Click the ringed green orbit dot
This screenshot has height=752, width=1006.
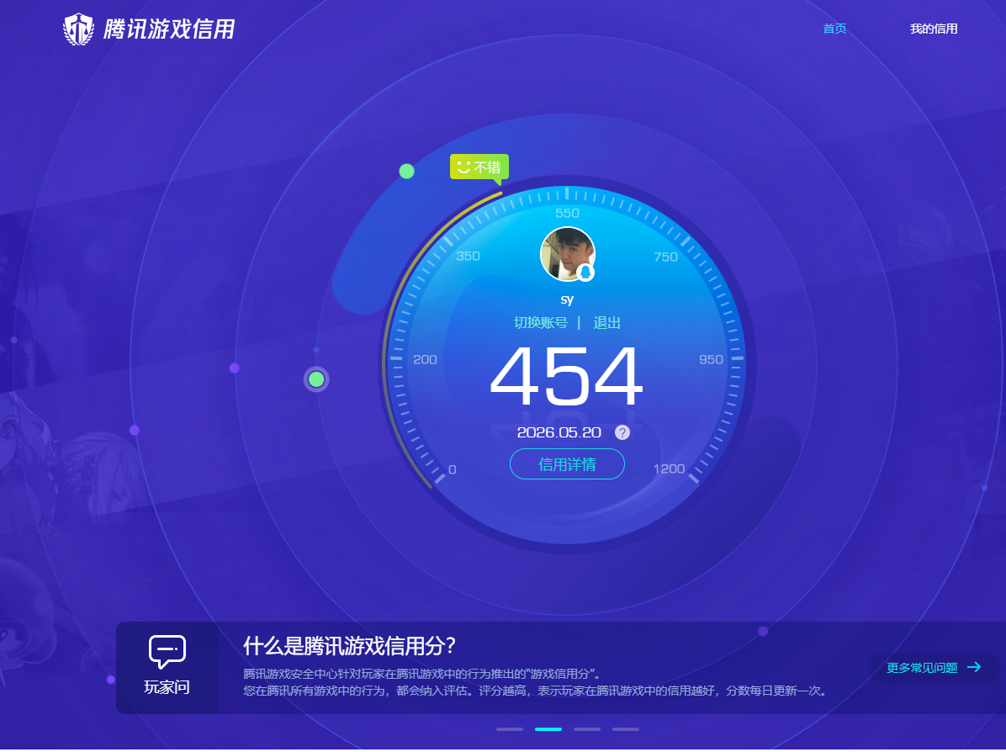coord(316,379)
